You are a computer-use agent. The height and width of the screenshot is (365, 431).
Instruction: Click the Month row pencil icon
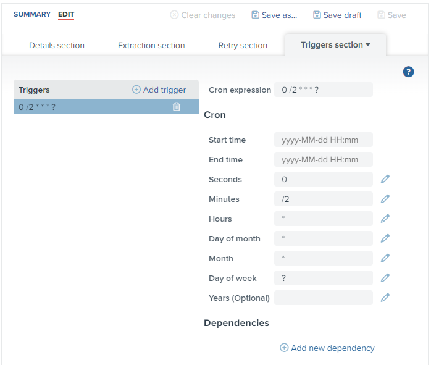pyautogui.click(x=385, y=258)
